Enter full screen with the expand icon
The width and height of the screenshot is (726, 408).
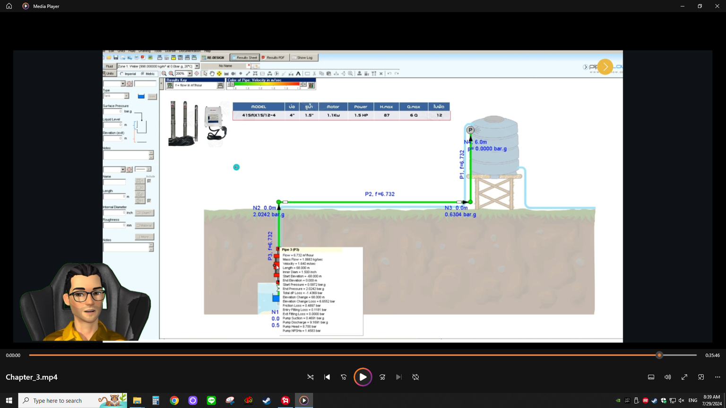click(x=684, y=377)
